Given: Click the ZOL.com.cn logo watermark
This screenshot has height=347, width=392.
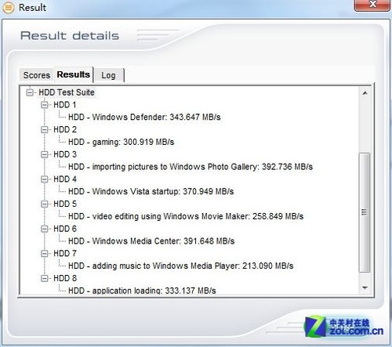Looking at the screenshot, I should click(x=344, y=327).
